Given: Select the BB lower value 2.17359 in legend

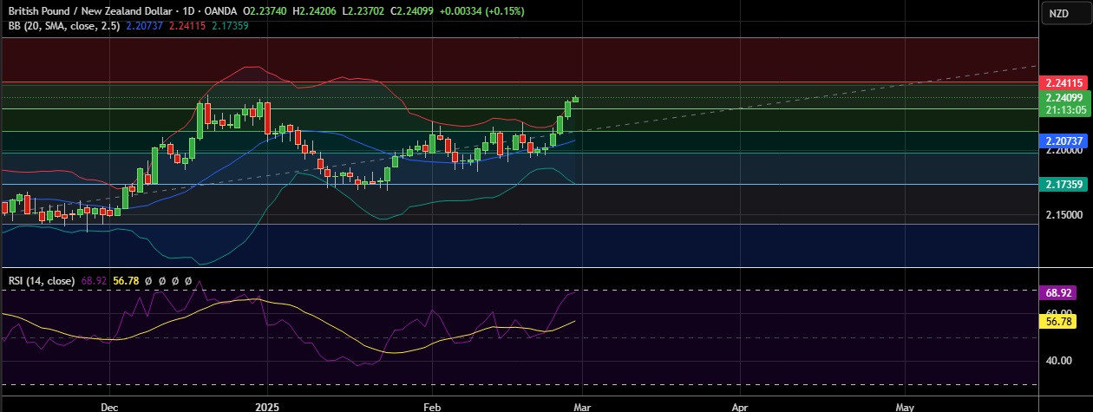Looking at the screenshot, I should (230, 26).
